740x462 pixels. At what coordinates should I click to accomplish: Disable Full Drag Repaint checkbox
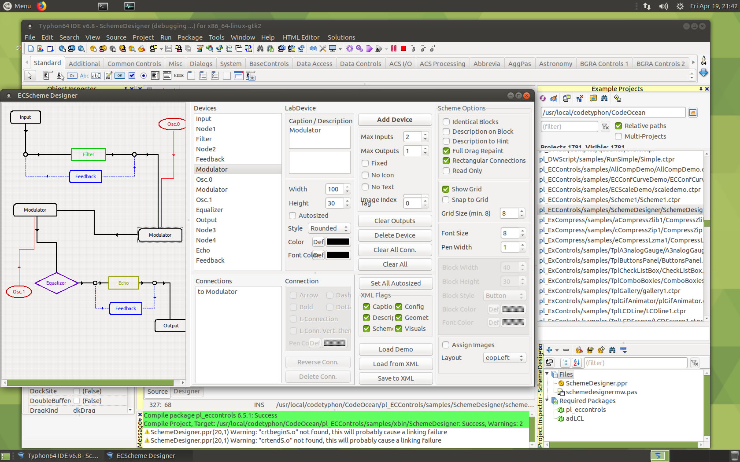click(x=446, y=151)
